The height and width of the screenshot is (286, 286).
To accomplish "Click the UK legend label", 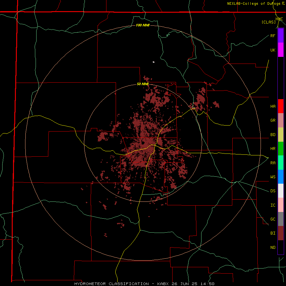I will 273,50.
